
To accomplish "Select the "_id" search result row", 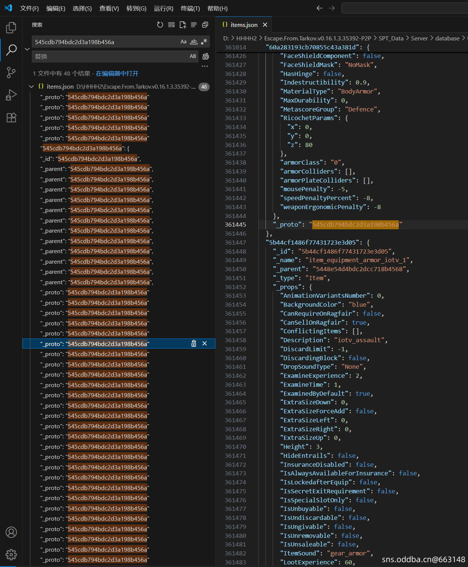I will 118,159.
